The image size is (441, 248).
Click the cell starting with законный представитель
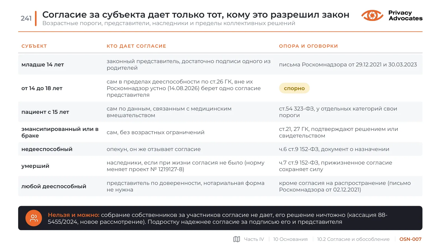click(x=189, y=64)
